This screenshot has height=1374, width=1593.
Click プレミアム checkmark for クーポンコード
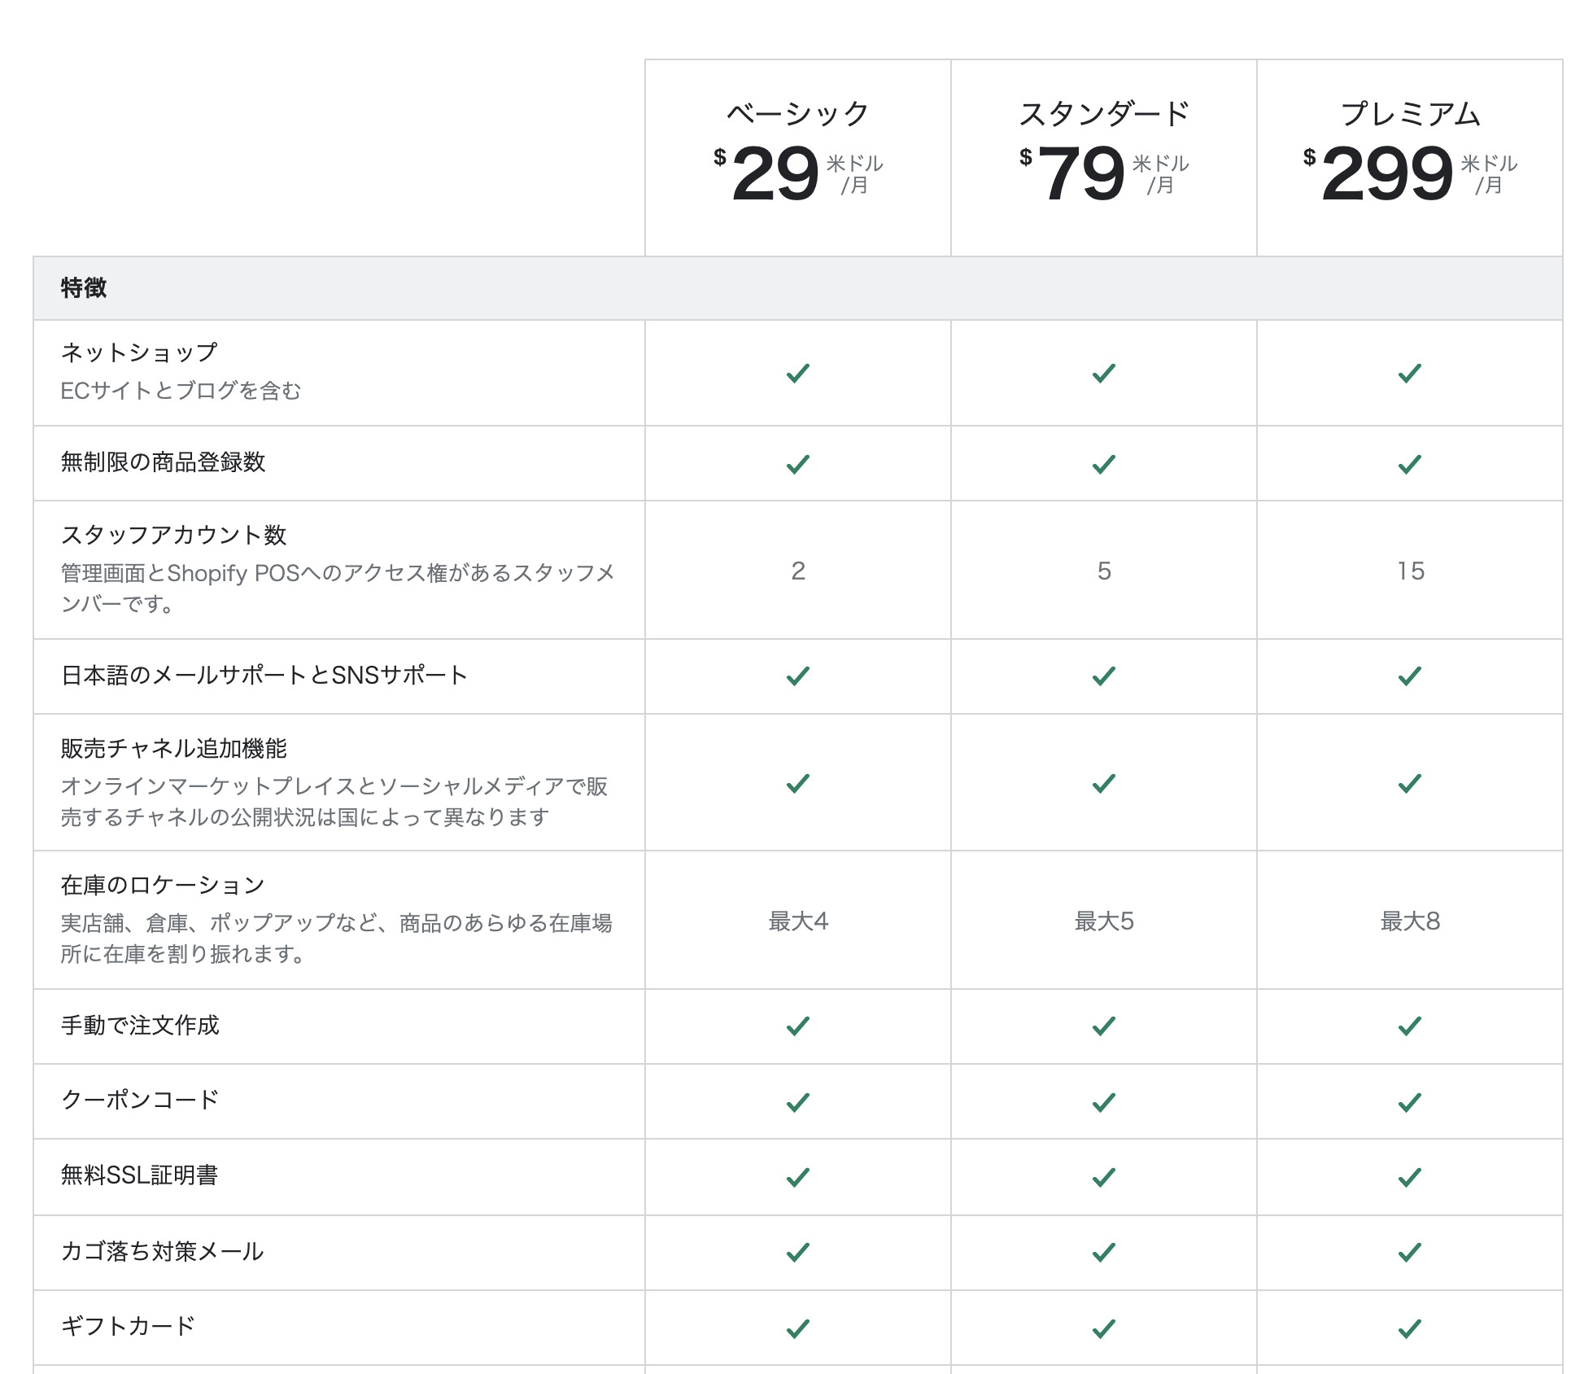[x=1409, y=1102]
